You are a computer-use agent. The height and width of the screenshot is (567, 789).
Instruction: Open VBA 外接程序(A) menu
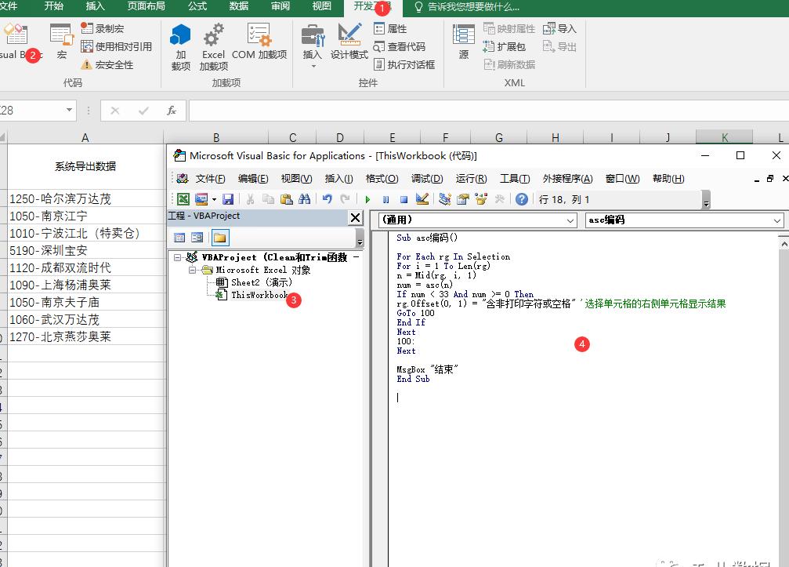567,179
